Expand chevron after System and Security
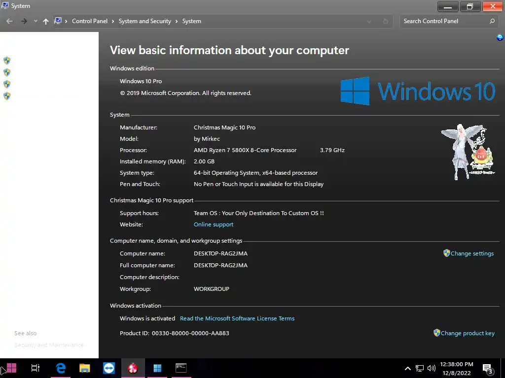The image size is (505, 378). (x=177, y=21)
